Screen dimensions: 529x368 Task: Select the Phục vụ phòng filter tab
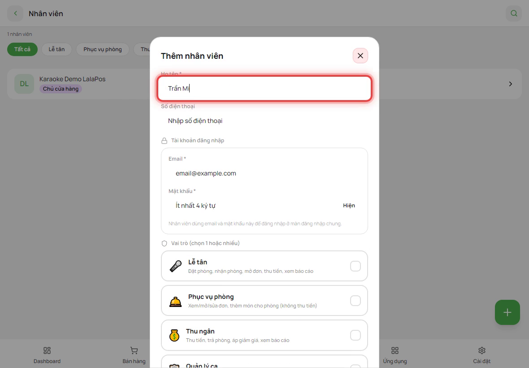tap(103, 49)
